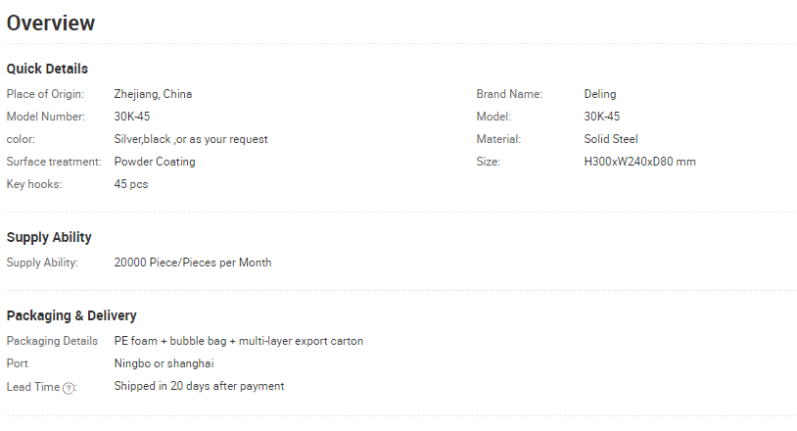Click the Quick Details section heading
The image size is (797, 431).
pyautogui.click(x=47, y=69)
